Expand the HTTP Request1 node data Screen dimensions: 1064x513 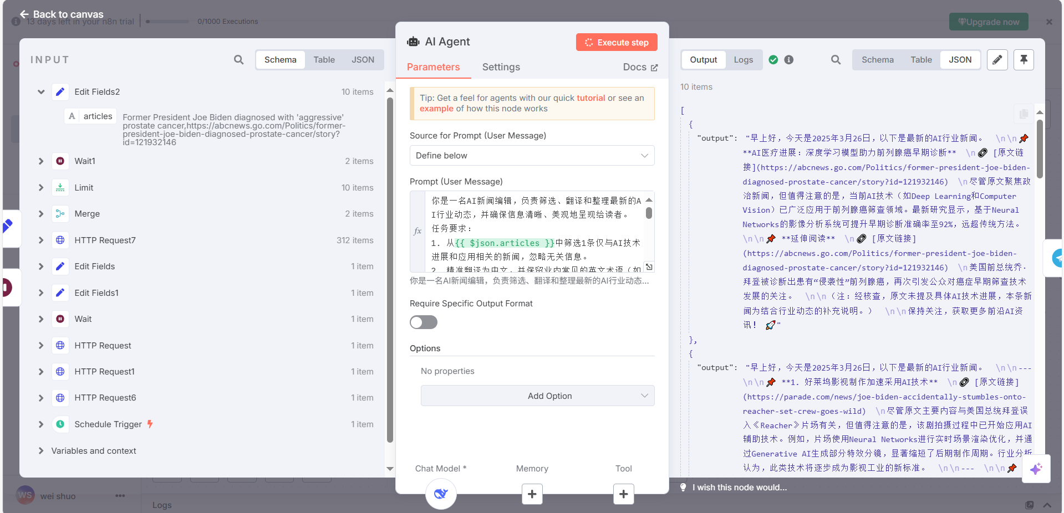point(41,372)
